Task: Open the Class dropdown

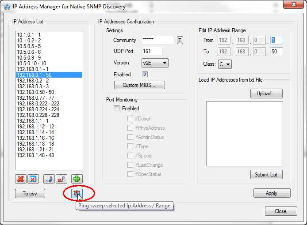Action: pos(224,64)
